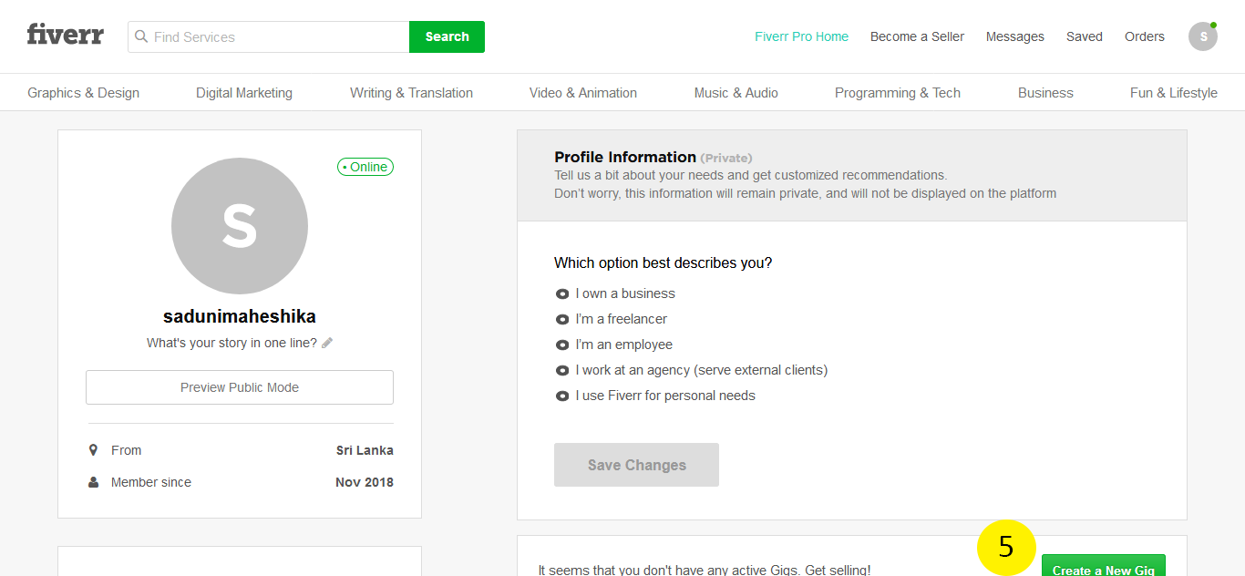Viewport: 1245px width, 576px height.
Task: Open Orders link in header
Action: click(1145, 36)
